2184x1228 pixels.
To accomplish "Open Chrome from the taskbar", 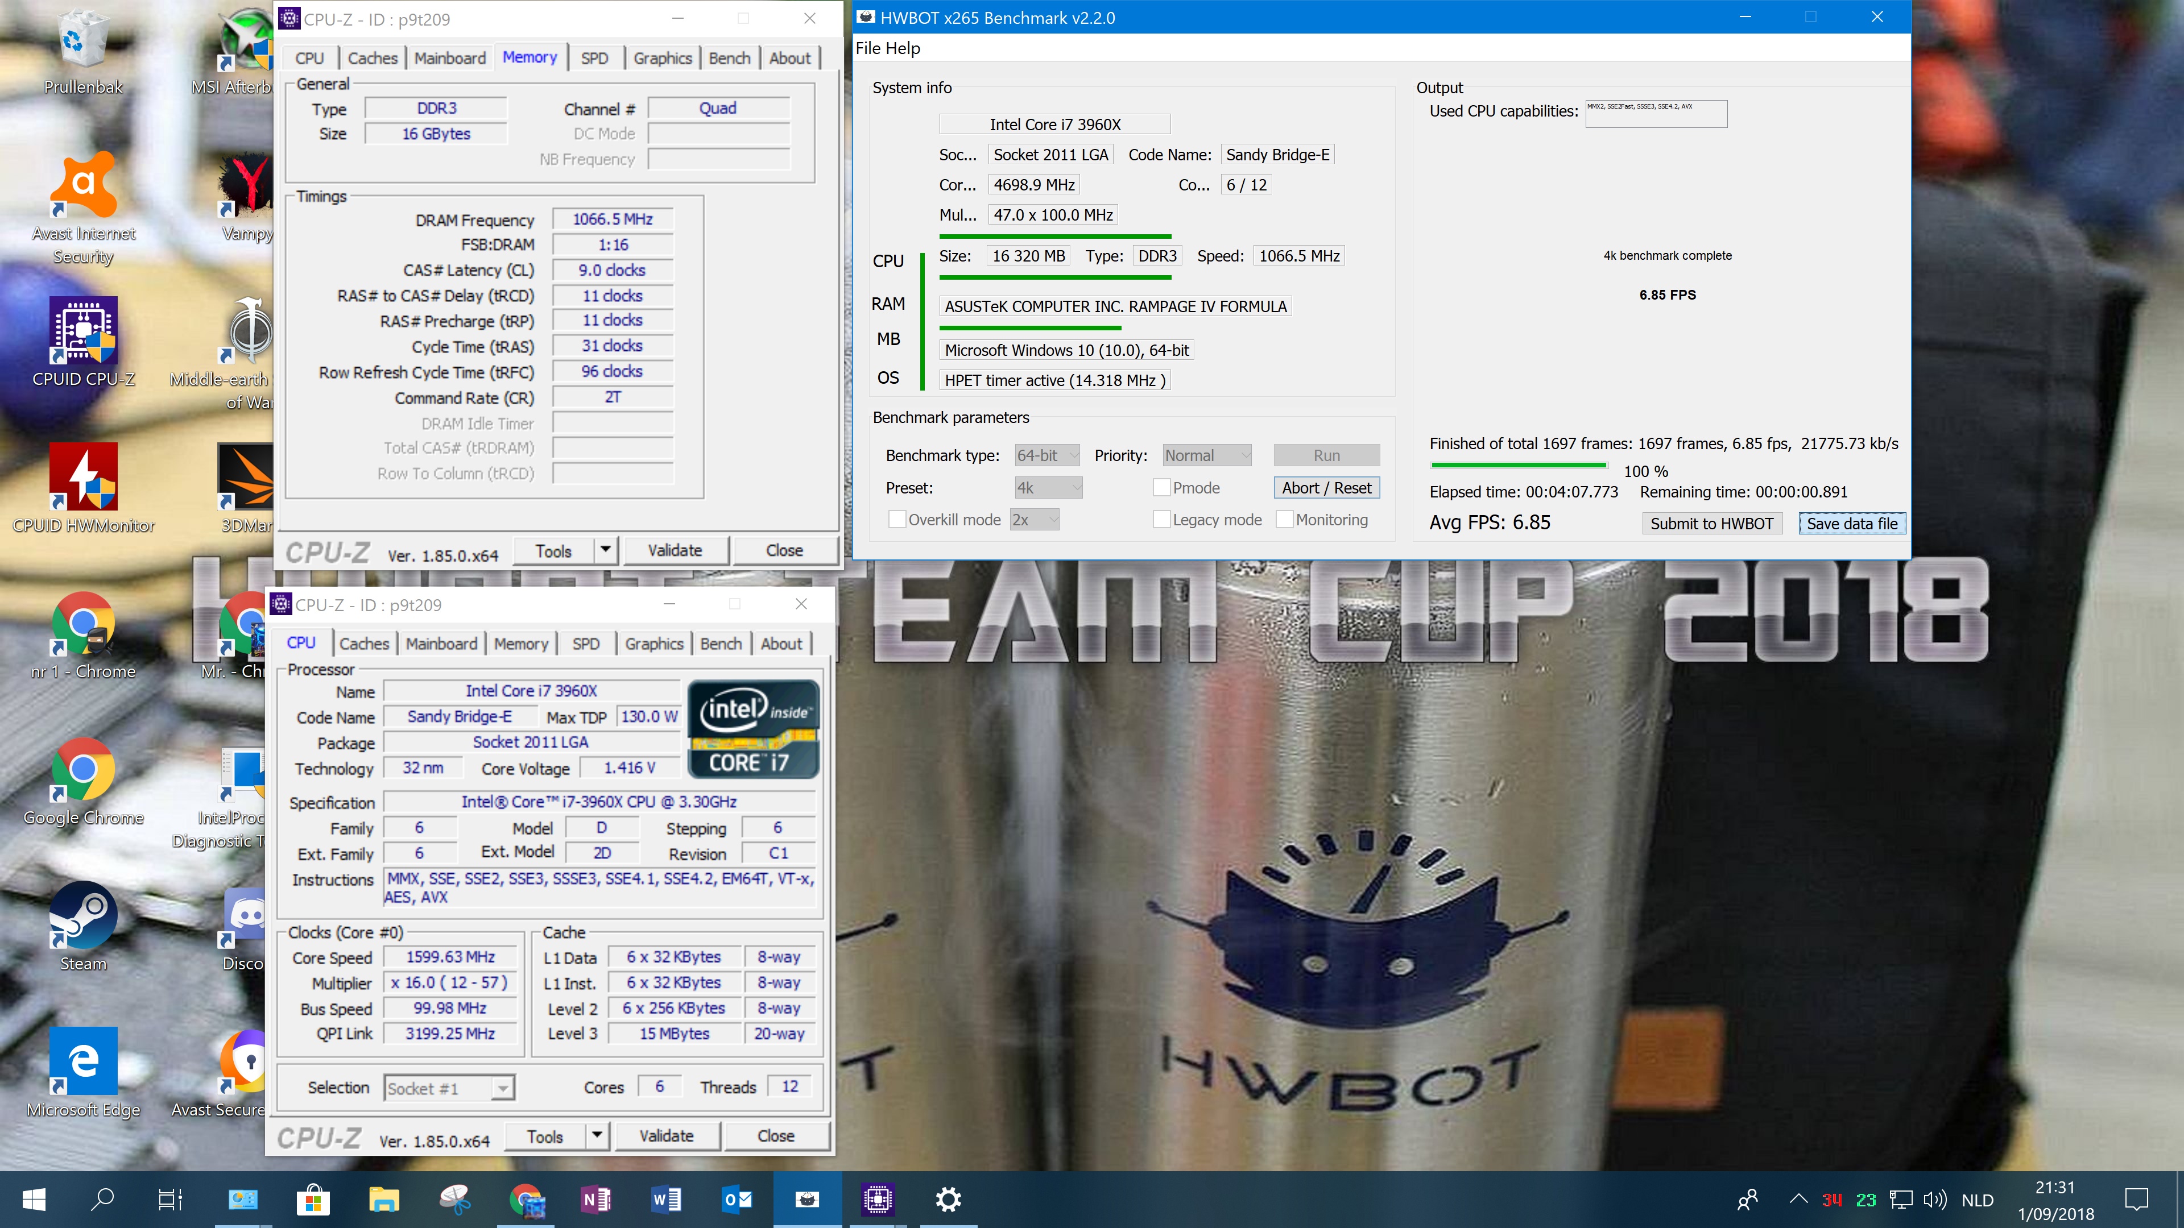I will pyautogui.click(x=526, y=1200).
